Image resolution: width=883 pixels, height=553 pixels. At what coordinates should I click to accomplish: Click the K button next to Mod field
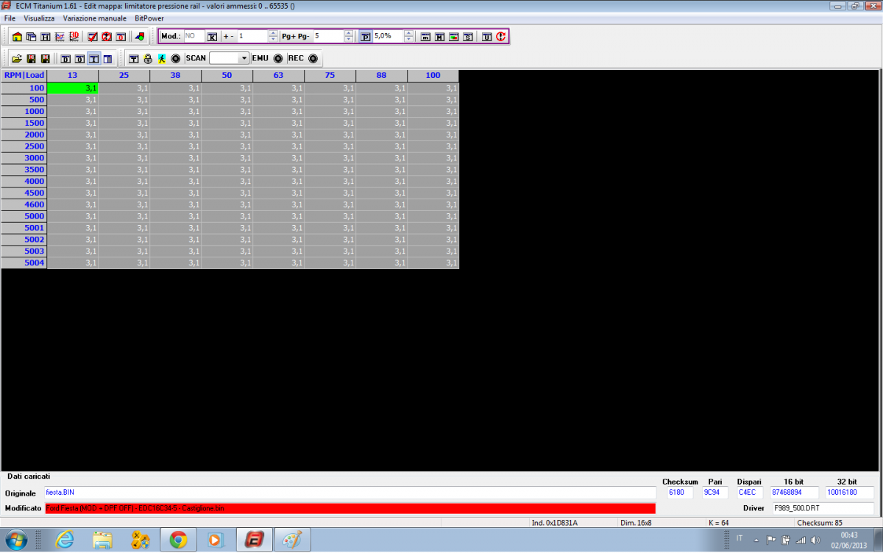(x=212, y=36)
